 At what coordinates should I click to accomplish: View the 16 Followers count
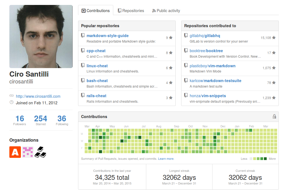pos(20,120)
